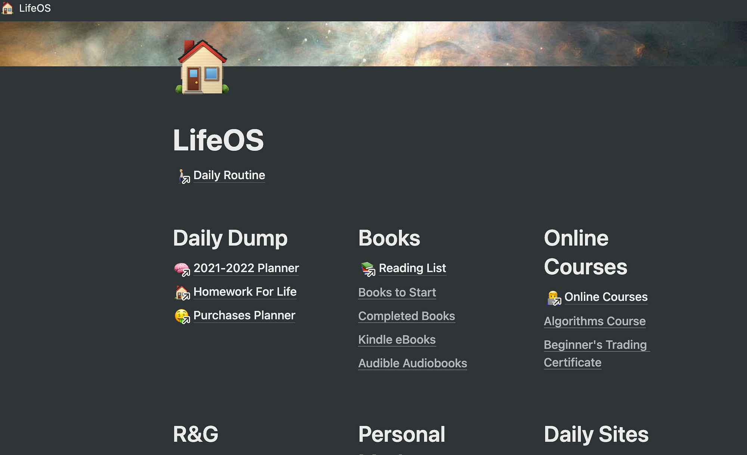Follow the Completed Books link
The image size is (747, 455).
406,316
